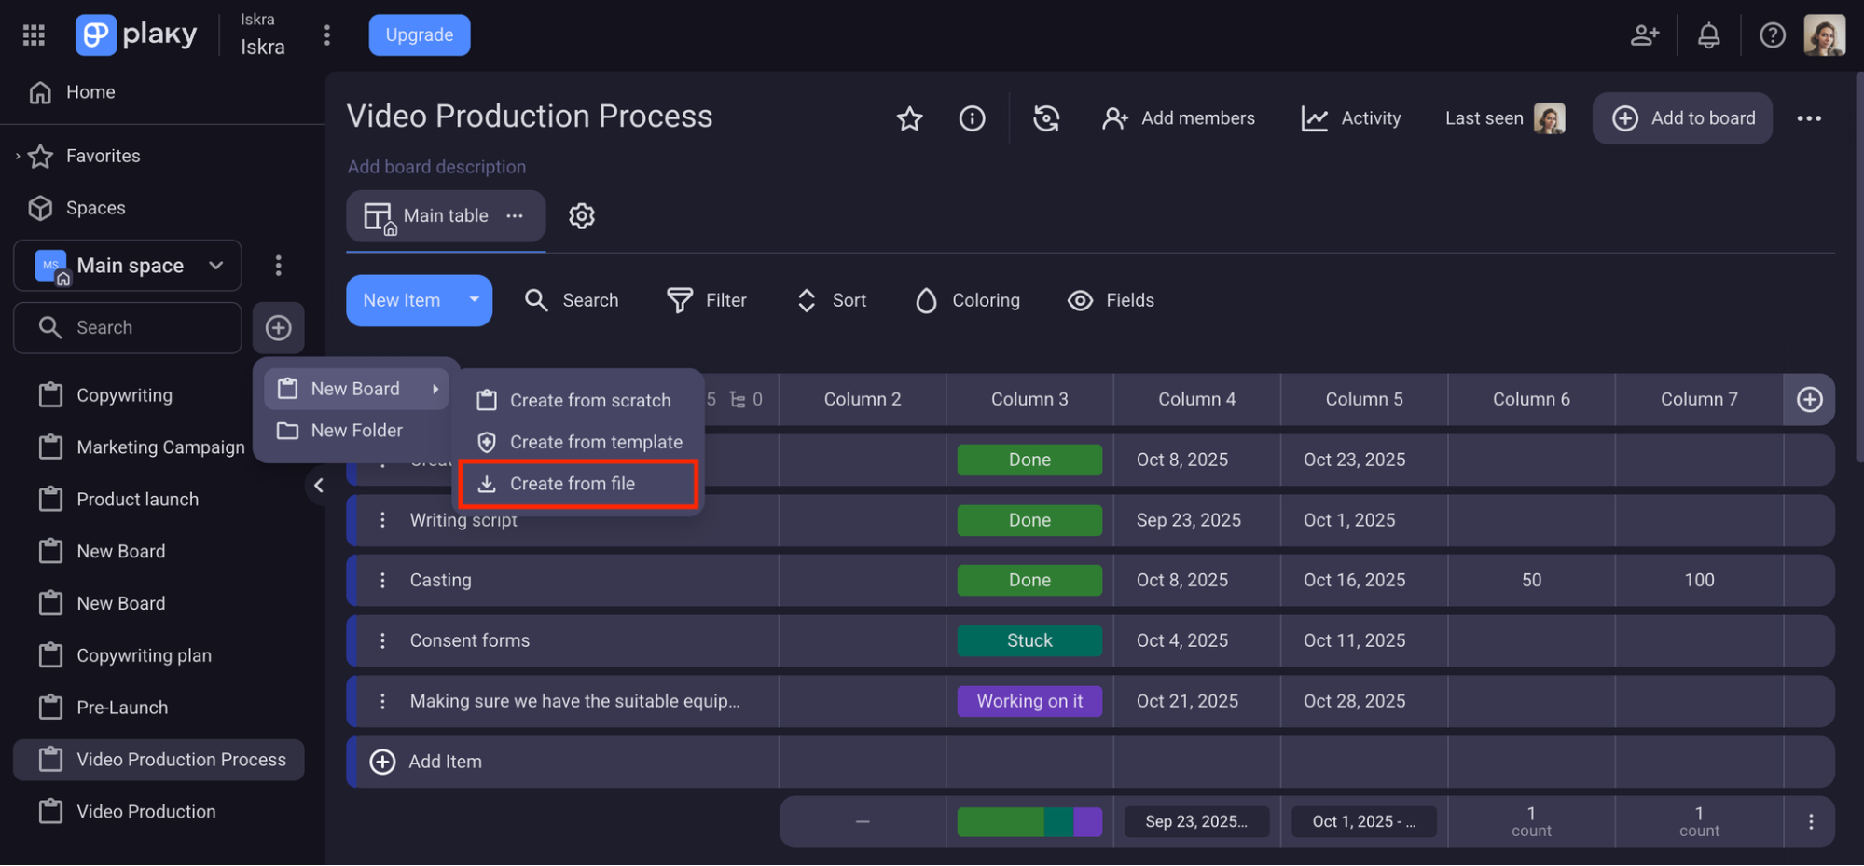The width and height of the screenshot is (1864, 866).
Task: Click the sidebar Search input field
Action: [140, 328]
